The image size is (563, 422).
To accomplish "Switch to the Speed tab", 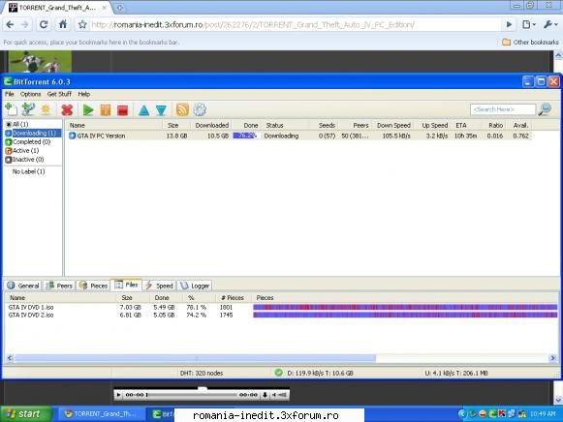I will (160, 286).
